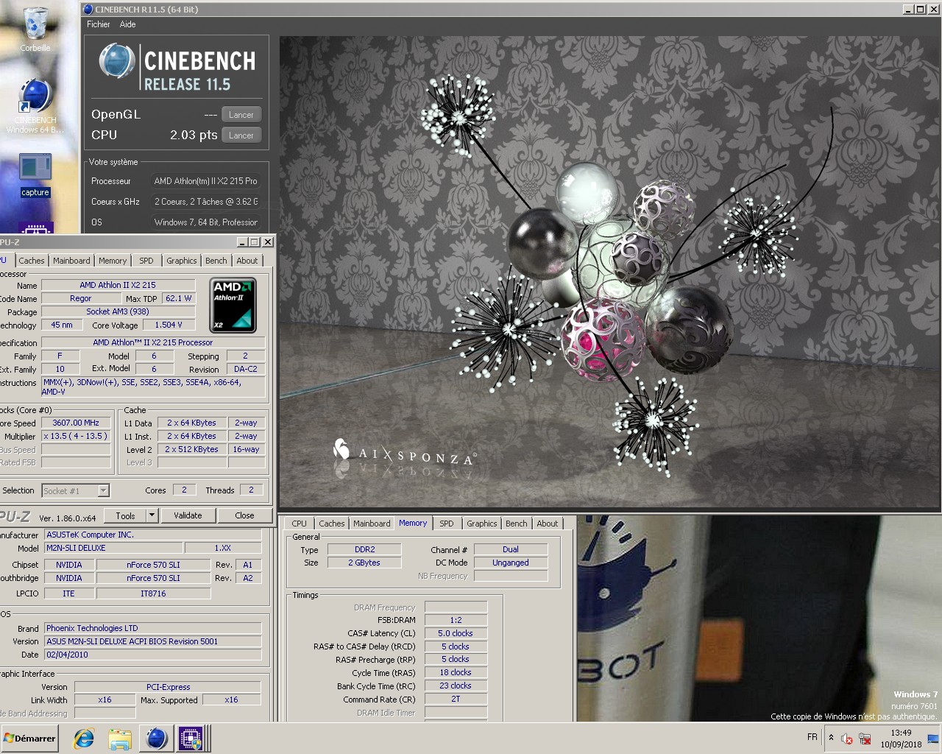
Task: Click the Core Voltage value 1.504 V
Action: click(x=169, y=325)
